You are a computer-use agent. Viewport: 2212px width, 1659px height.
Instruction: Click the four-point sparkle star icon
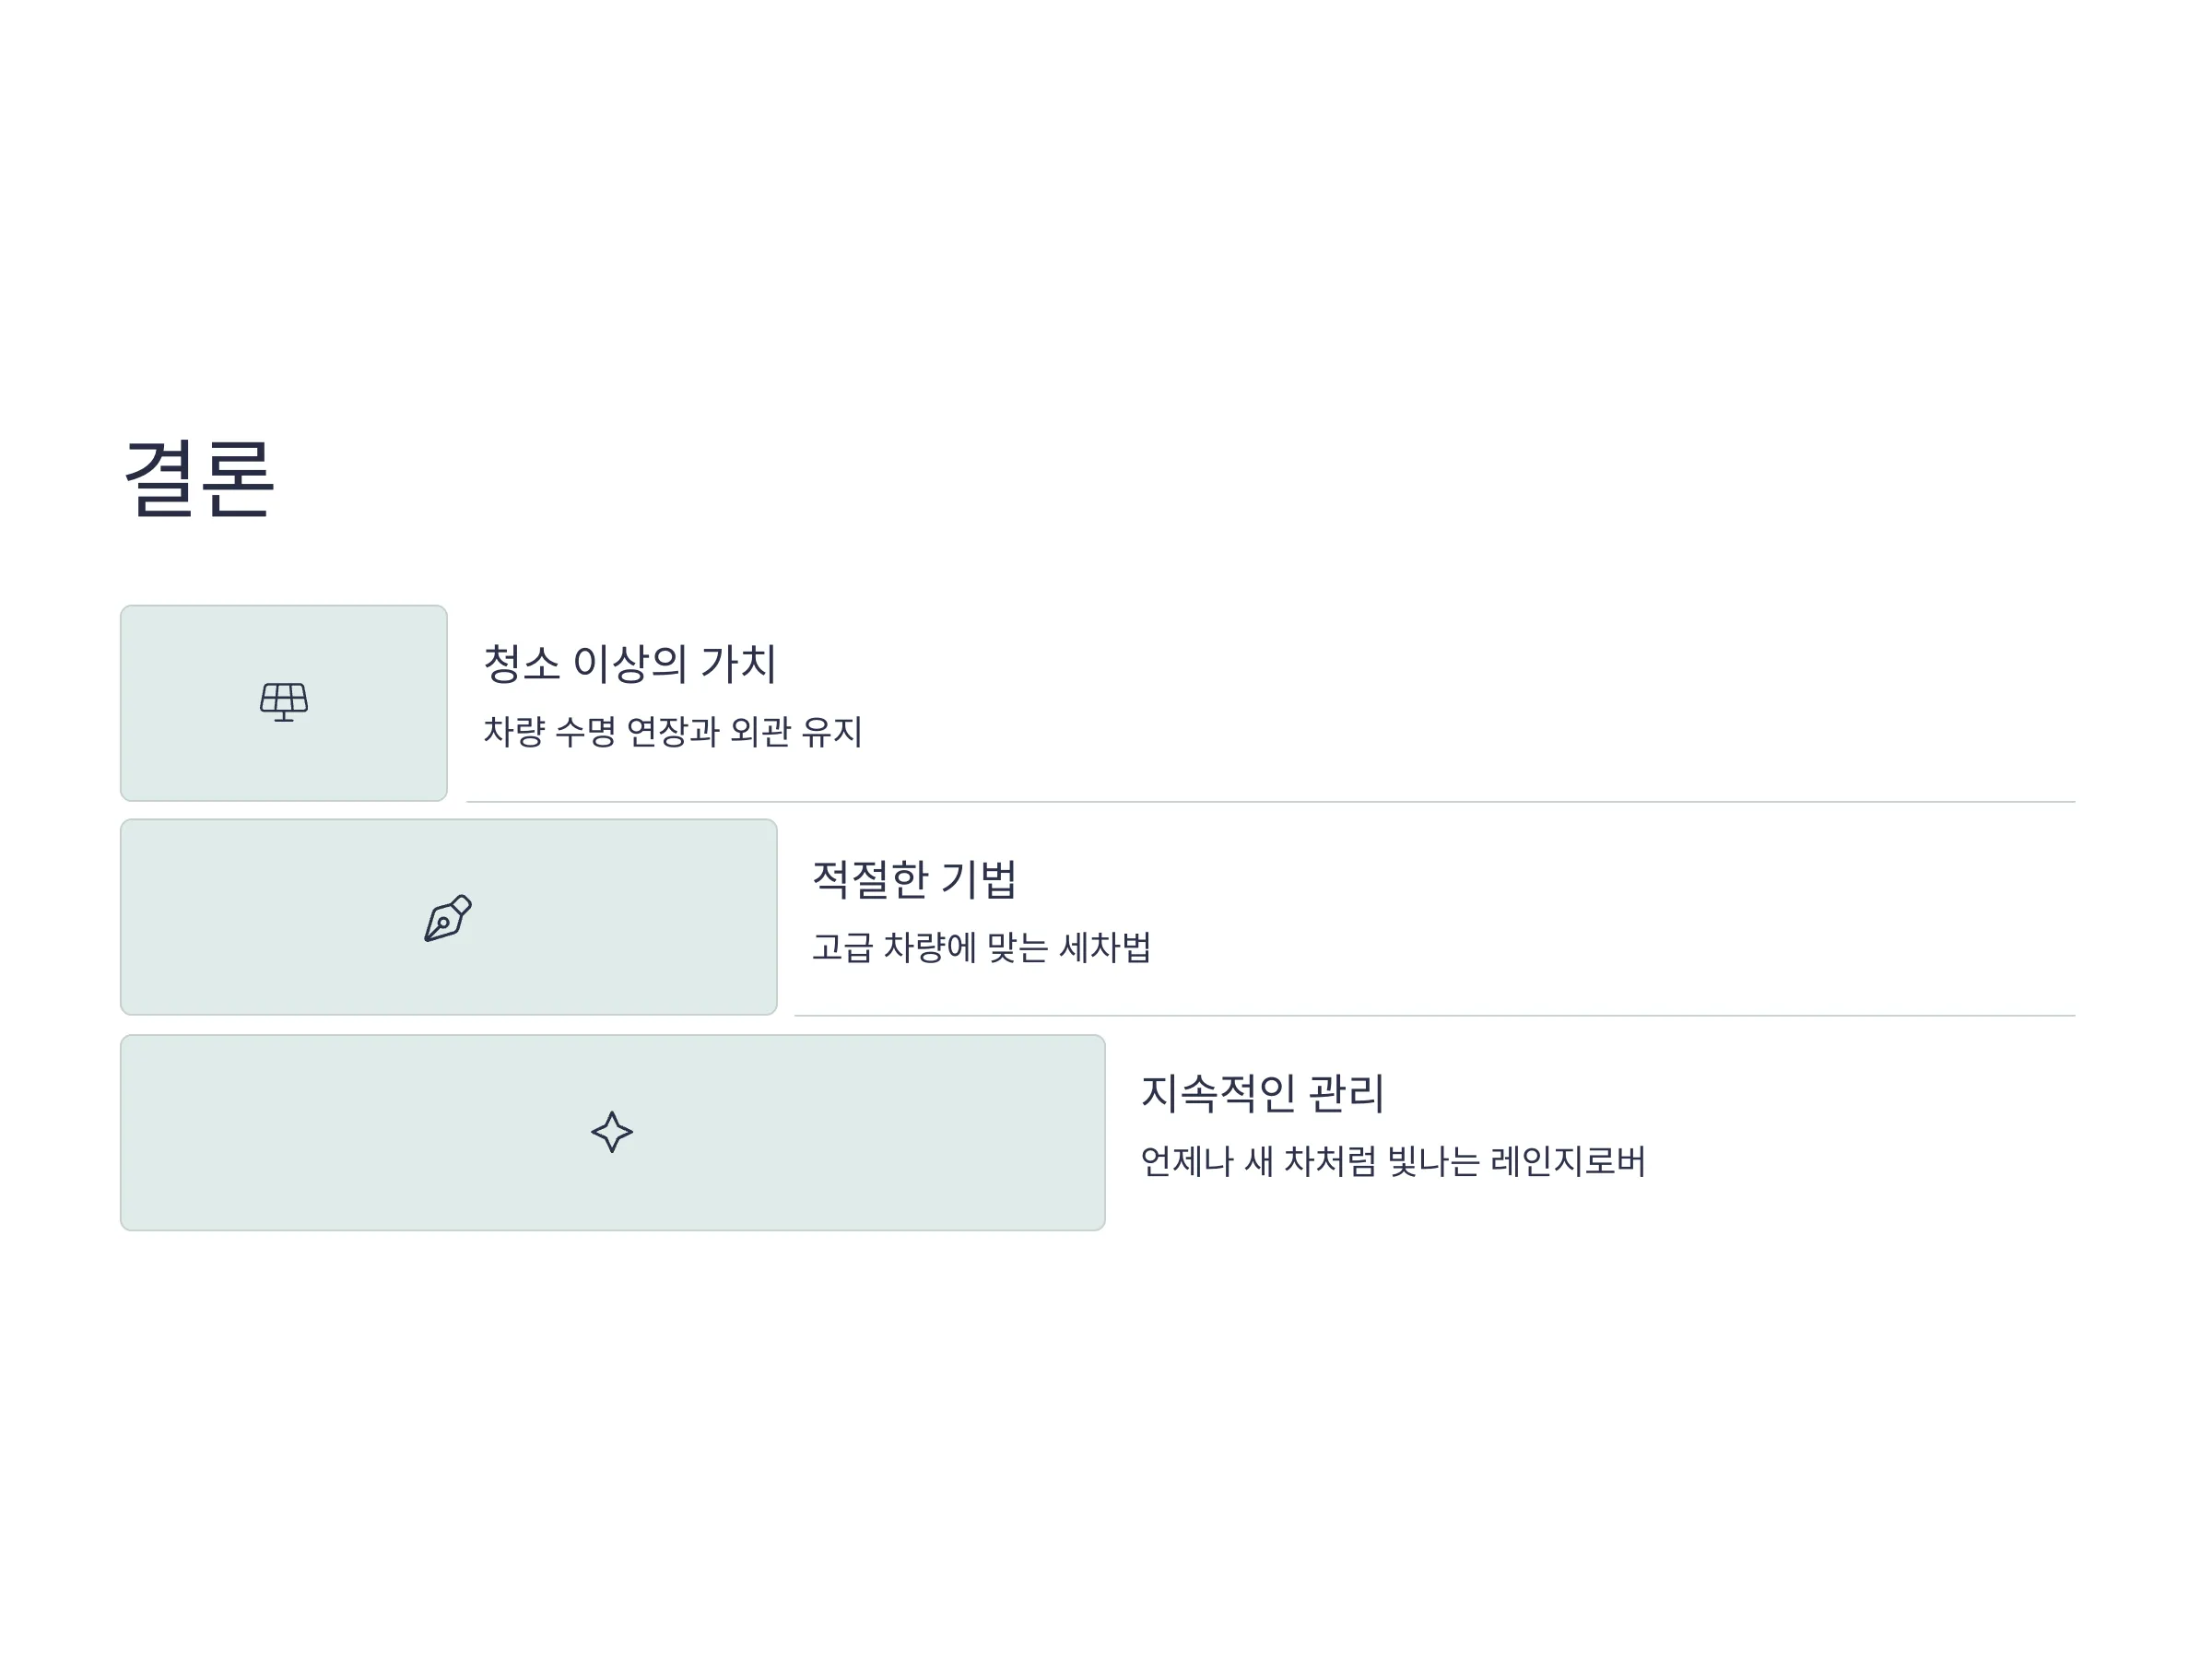click(x=612, y=1132)
